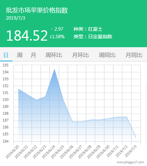
Task: Click the date 2019/7/3 under the title
Action: pos(15,18)
